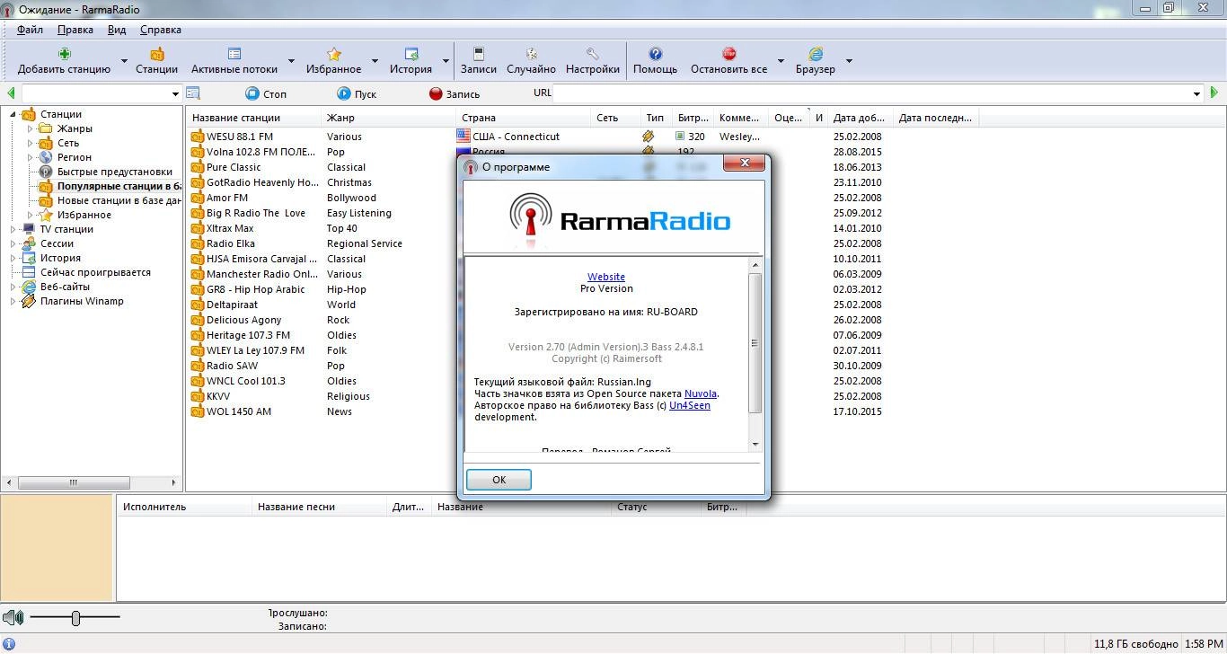Sort by Дата добавления column header

coord(860,118)
